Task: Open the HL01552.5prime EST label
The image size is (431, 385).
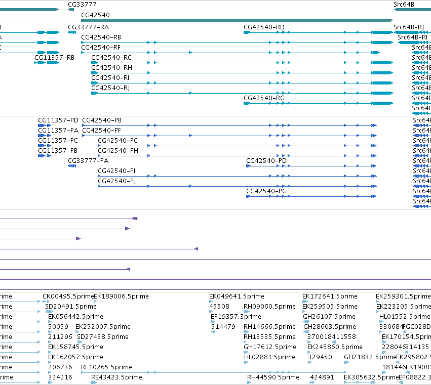Action: point(405,317)
